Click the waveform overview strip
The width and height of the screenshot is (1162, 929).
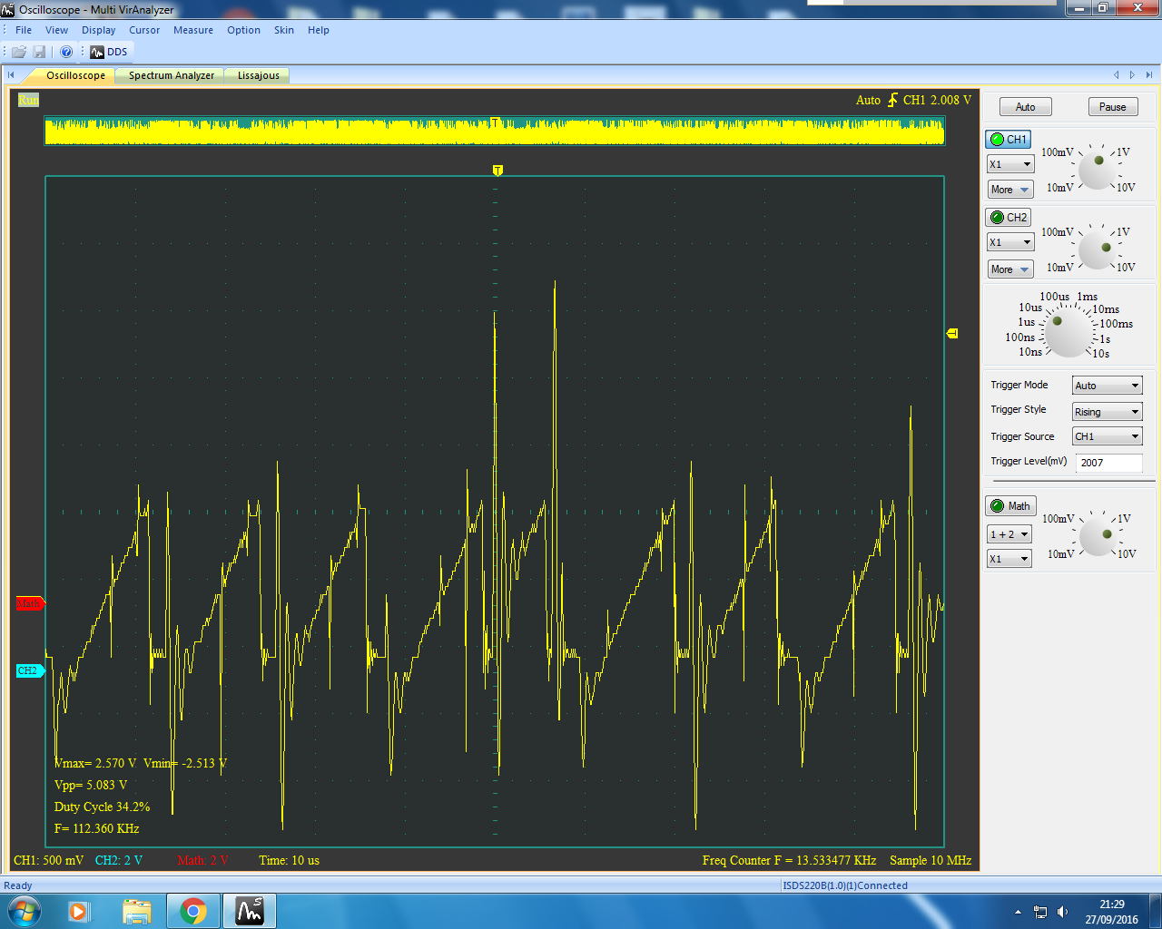[x=495, y=132]
